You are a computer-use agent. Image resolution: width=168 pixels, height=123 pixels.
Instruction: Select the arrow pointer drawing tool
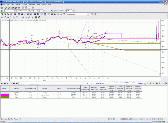[x=2, y=18]
